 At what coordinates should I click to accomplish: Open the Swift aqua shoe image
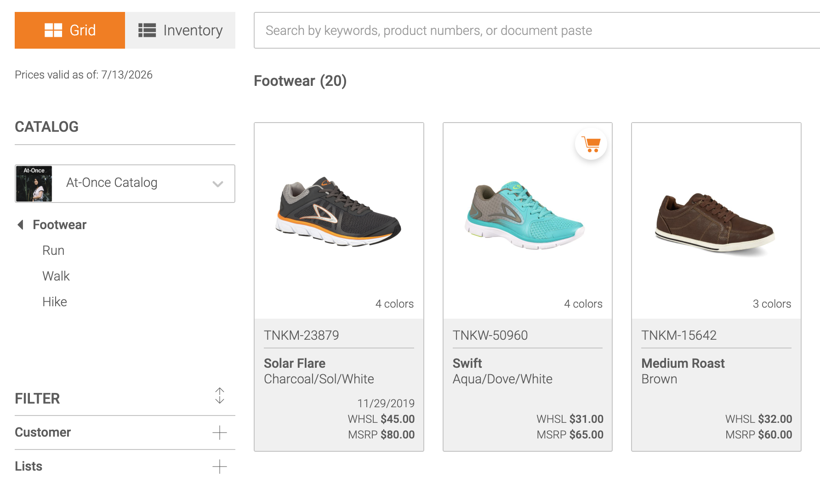point(525,215)
